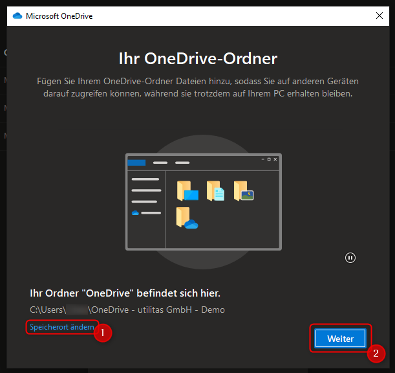Select the folder with document icon

coord(215,191)
